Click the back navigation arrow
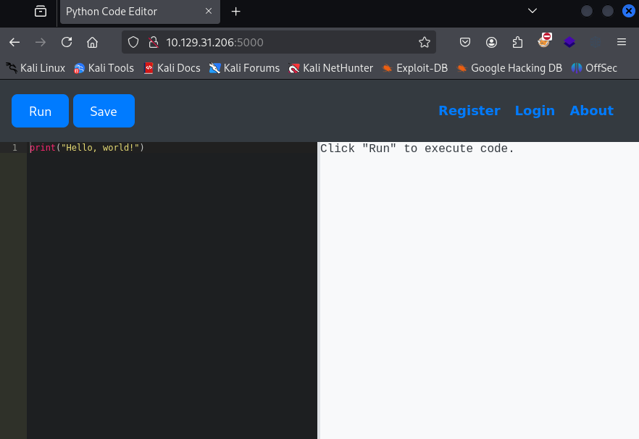 14,42
